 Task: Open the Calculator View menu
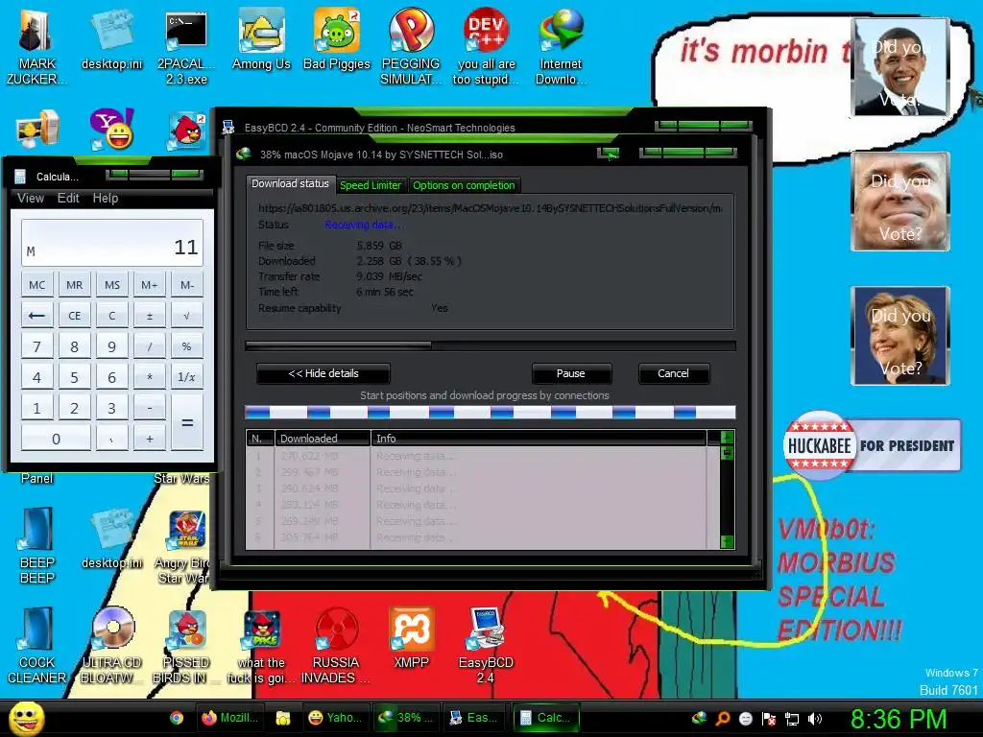coord(31,198)
